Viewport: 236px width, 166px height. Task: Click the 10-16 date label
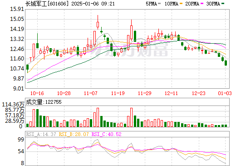(x=37, y=93)
